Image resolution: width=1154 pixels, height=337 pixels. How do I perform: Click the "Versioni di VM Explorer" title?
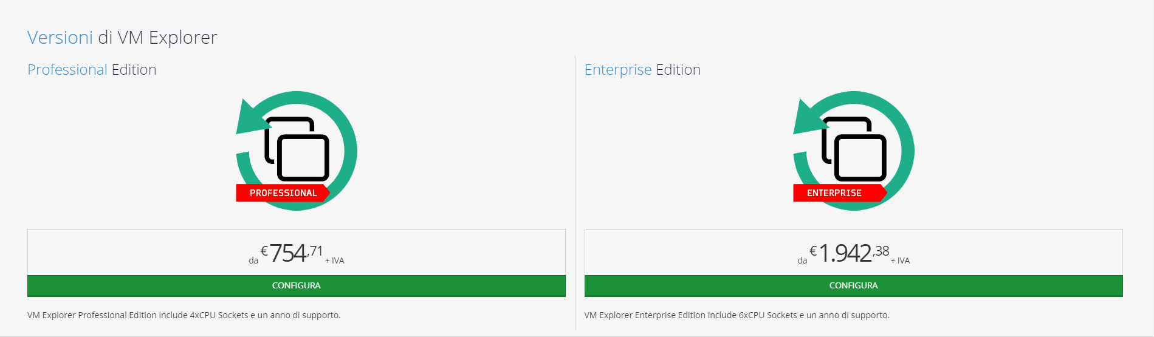[122, 38]
